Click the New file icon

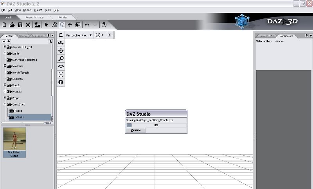pyautogui.click(x=4, y=25)
